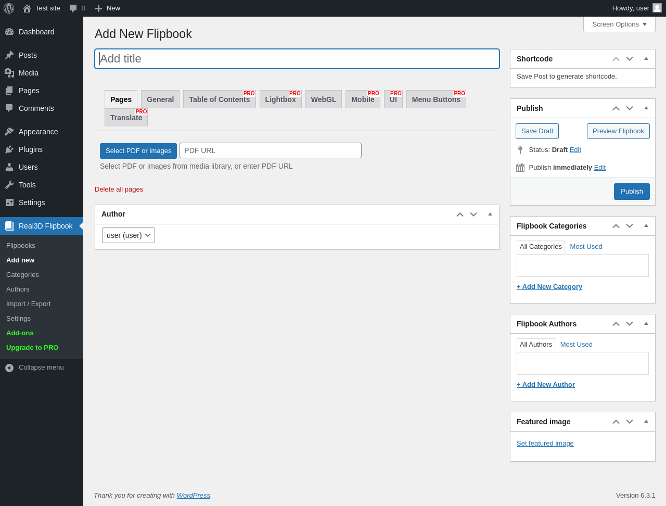Toggle the Shortcode panel closed

click(646, 59)
